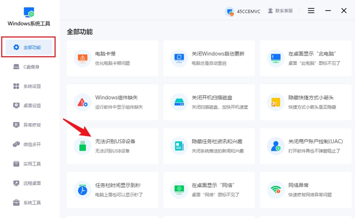Screen dimensions: 355x218
Task: Click the text 关闭扫描磁盘，加快开机速度
Action: tap(220, 107)
